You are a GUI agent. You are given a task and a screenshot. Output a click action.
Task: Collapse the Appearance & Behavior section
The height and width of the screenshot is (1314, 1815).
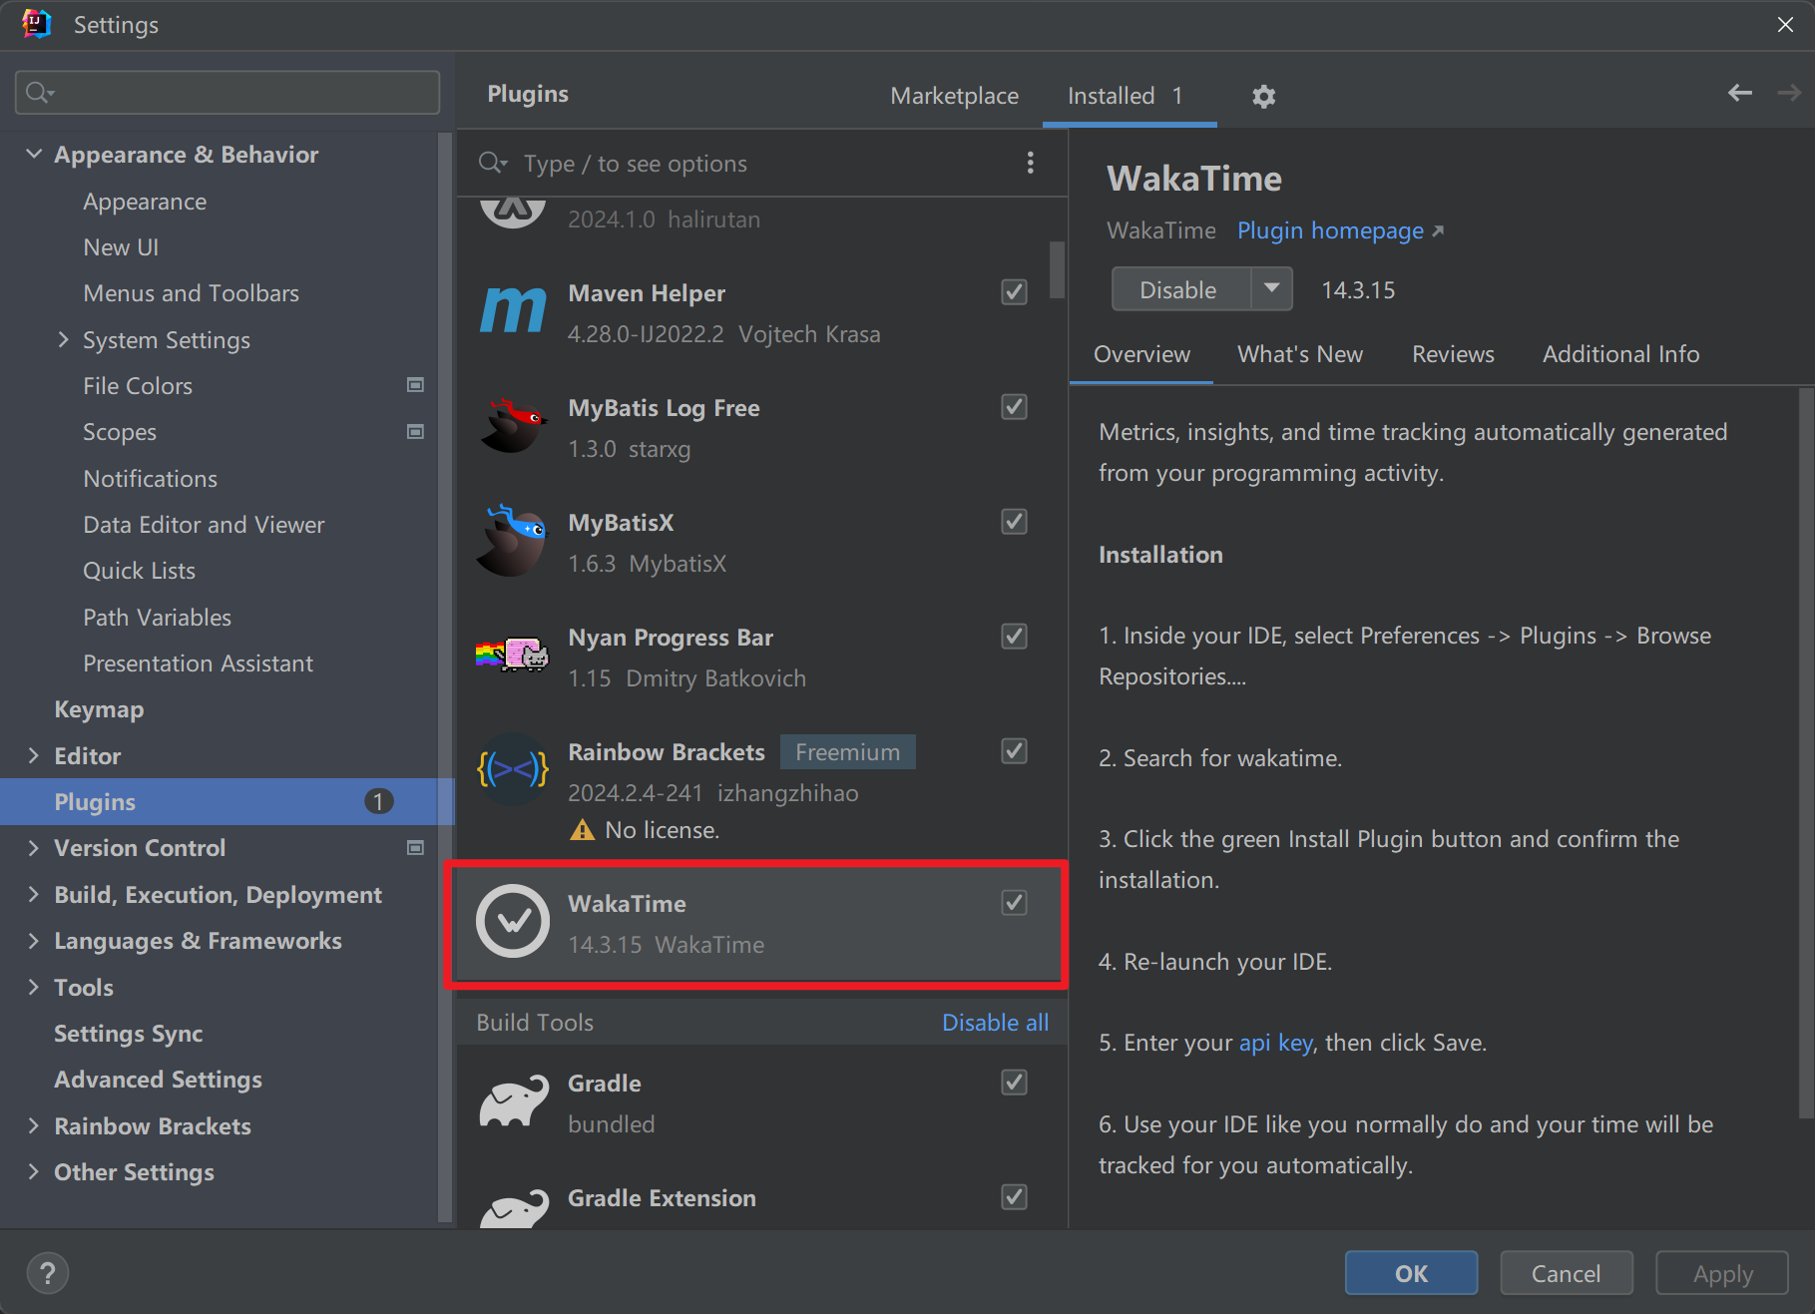(34, 155)
